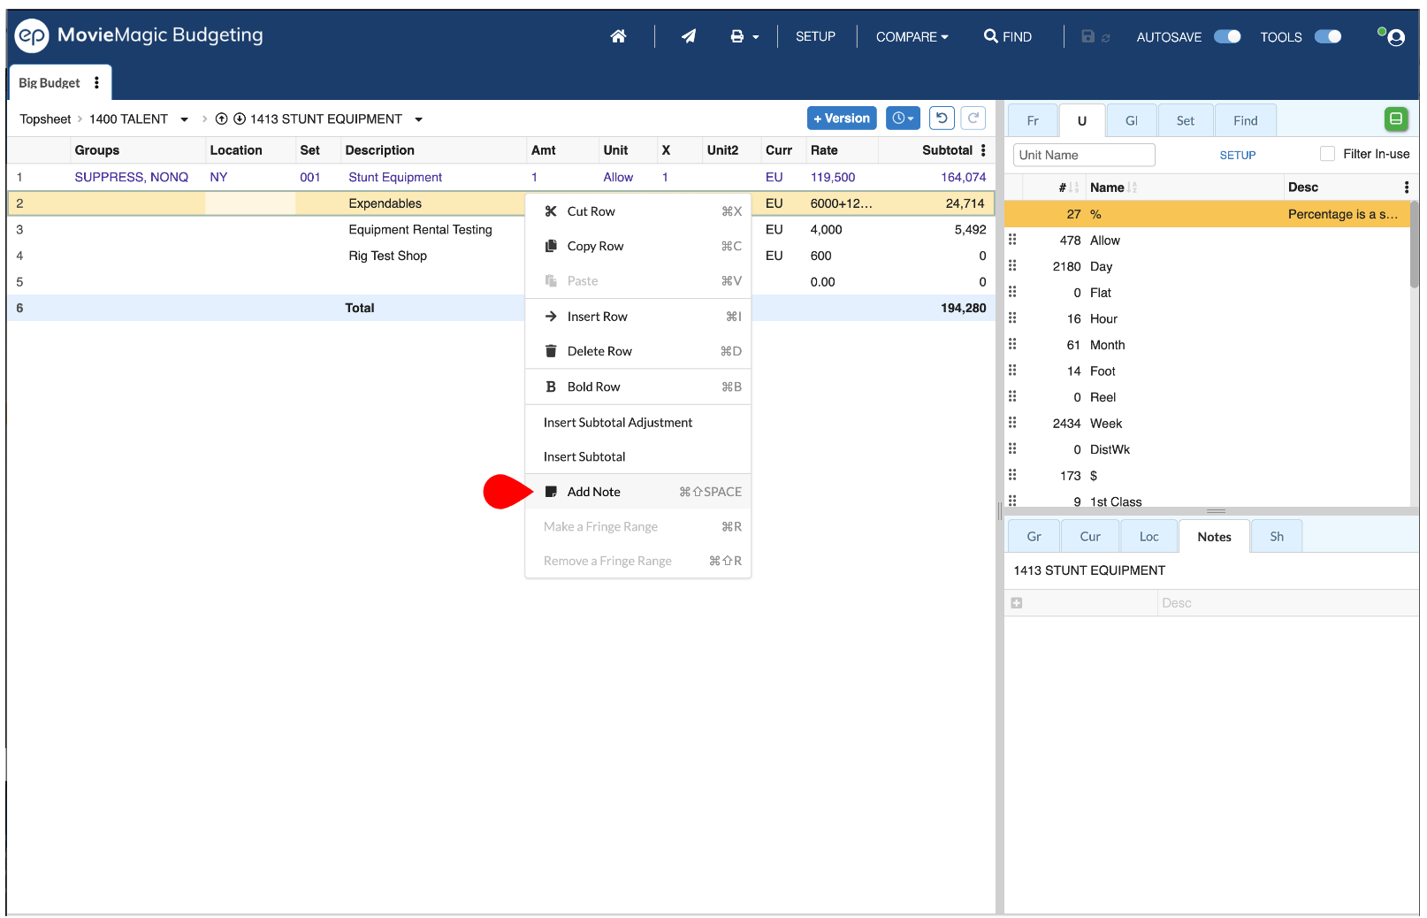Open Big Budget tab kebab menu
The height and width of the screenshot is (918, 1427).
click(x=96, y=82)
